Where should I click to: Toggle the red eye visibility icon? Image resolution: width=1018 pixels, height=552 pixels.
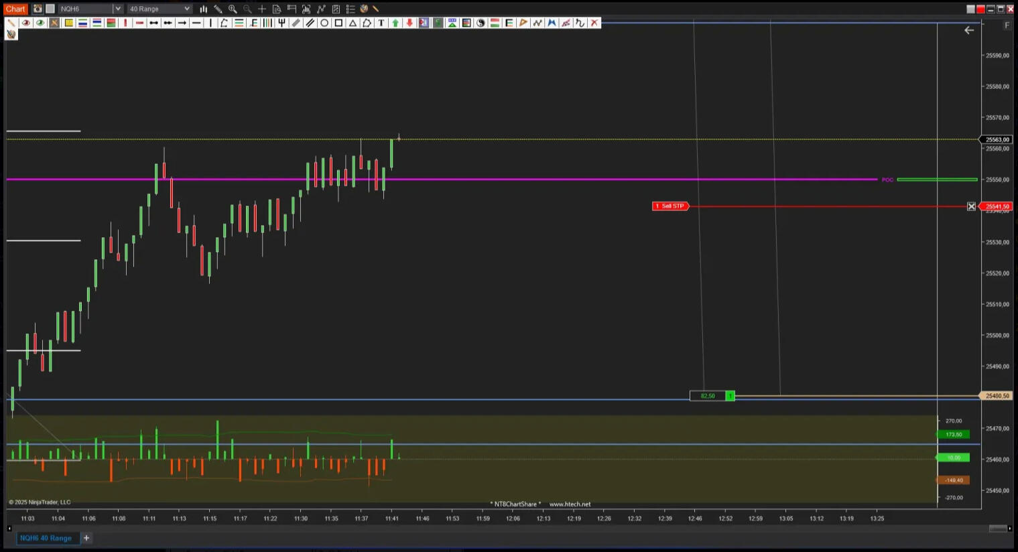click(x=26, y=23)
